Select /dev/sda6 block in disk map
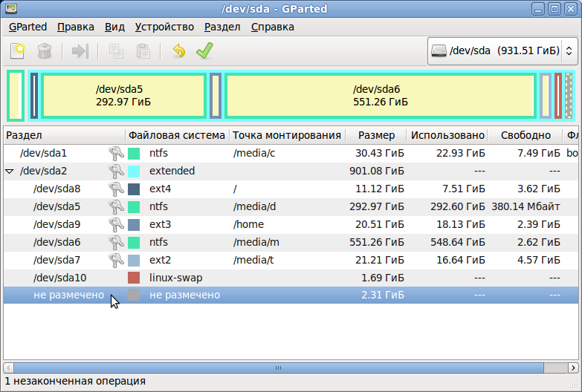Viewport: 582px width, 392px height. 380,96
